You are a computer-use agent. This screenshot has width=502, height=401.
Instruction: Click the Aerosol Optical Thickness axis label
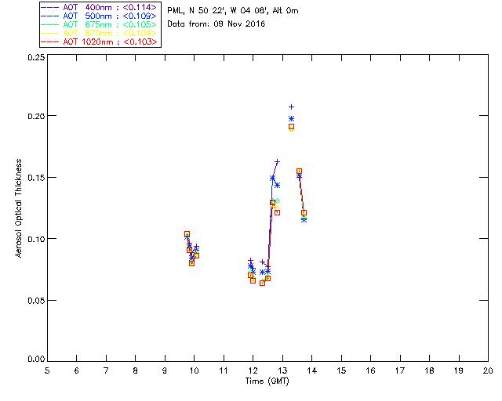point(19,208)
